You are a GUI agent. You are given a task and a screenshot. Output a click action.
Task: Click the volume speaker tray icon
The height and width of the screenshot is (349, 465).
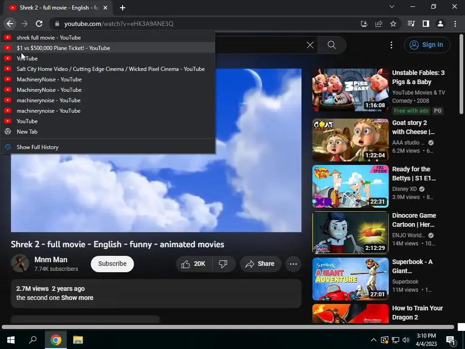pyautogui.click(x=406, y=340)
